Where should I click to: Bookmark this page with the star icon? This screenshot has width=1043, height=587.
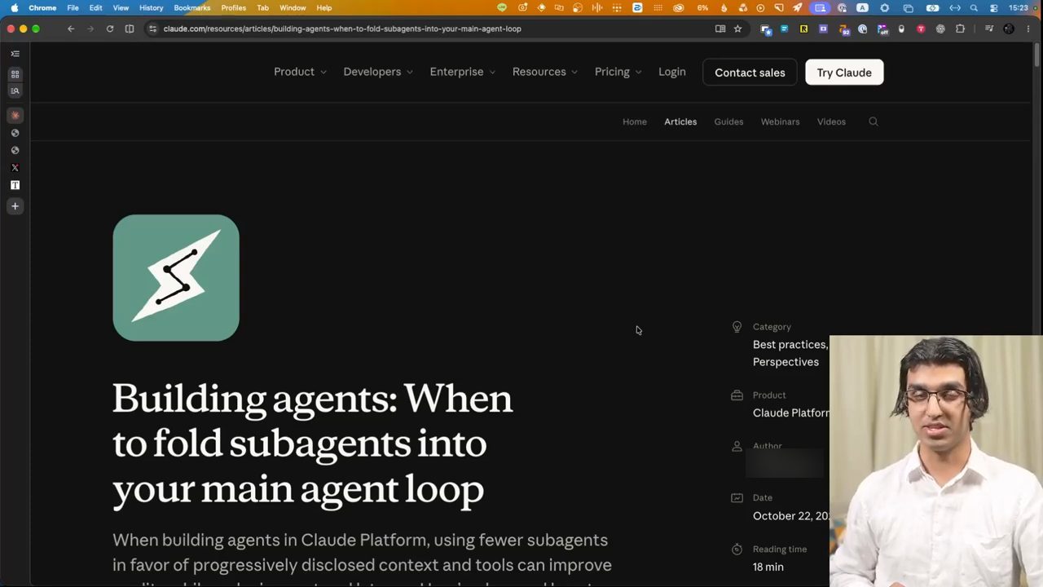[x=737, y=29]
